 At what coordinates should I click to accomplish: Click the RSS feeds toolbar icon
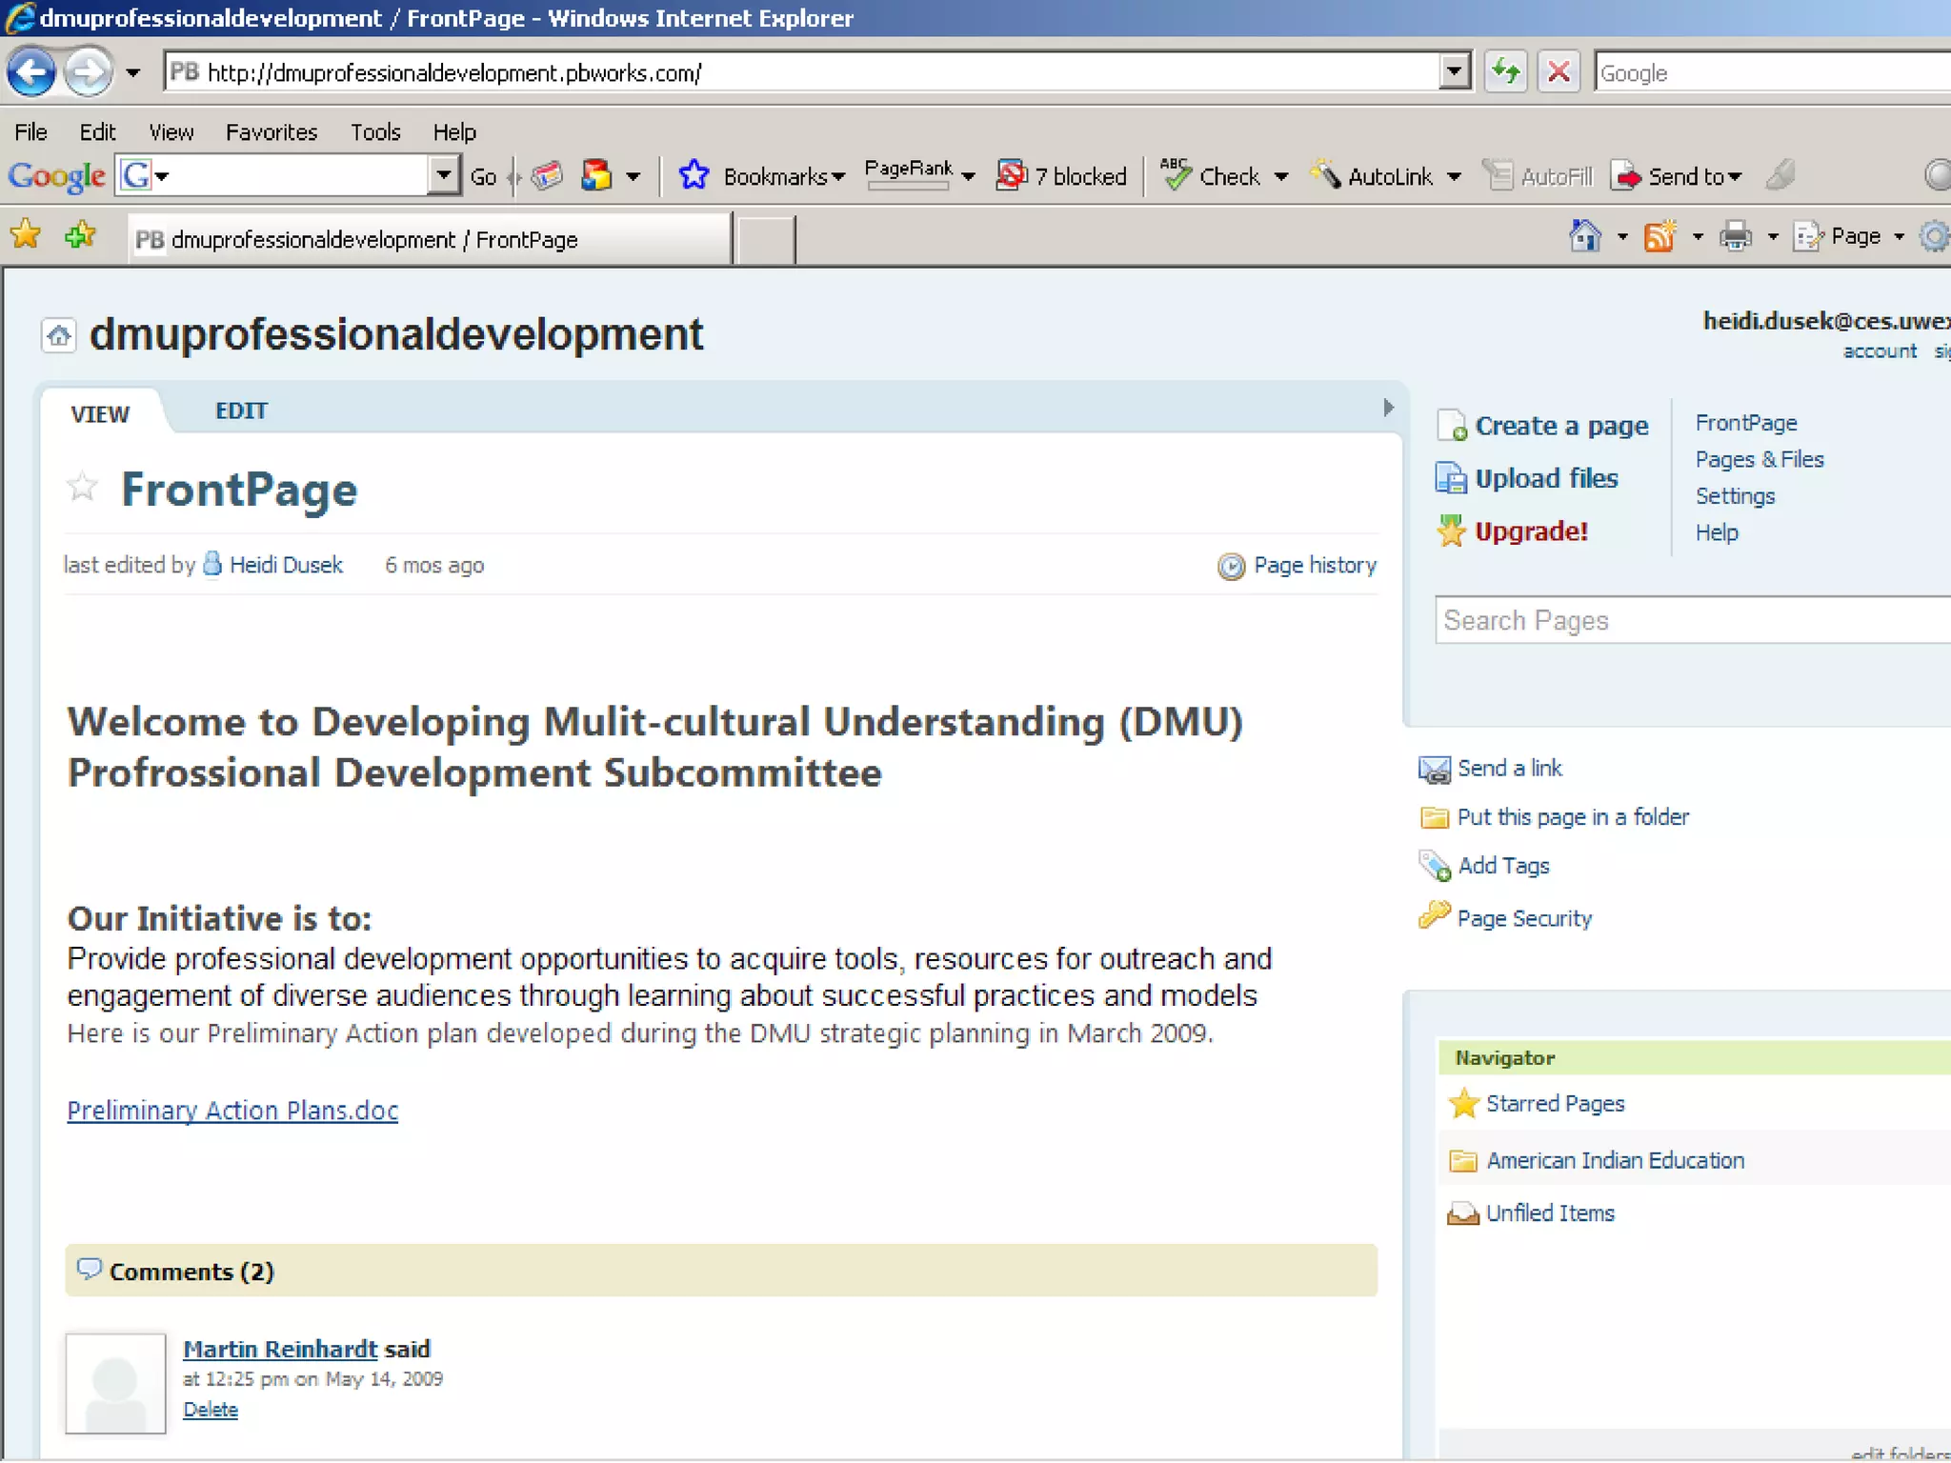click(x=1660, y=236)
